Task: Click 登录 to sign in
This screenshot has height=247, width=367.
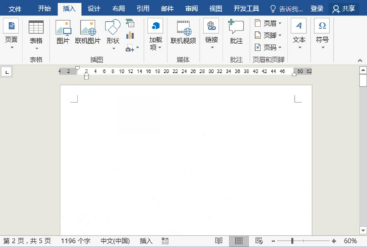Action: pos(317,9)
